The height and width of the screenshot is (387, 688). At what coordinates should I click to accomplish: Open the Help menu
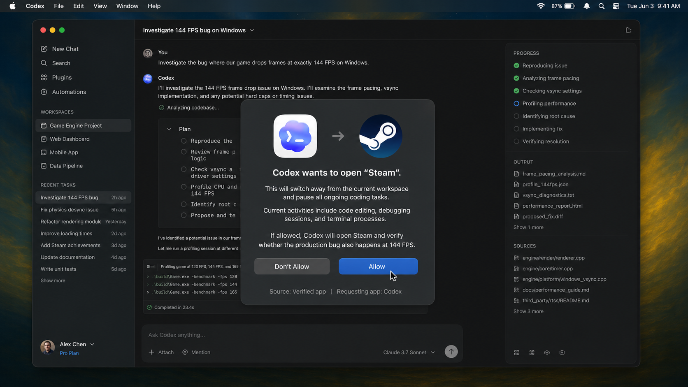coord(154,6)
